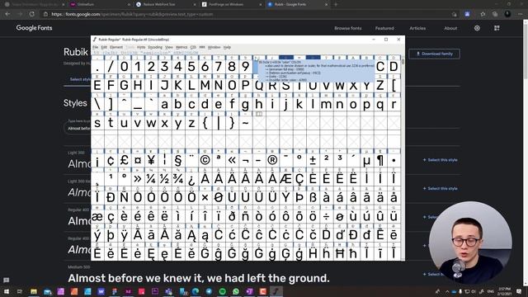Image resolution: width=528 pixels, height=297 pixels.
Task: Open Telegram from the taskbar
Action: 209,291
